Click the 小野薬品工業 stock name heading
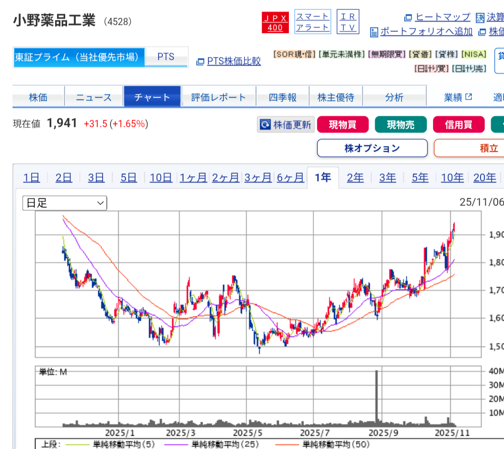 point(54,20)
